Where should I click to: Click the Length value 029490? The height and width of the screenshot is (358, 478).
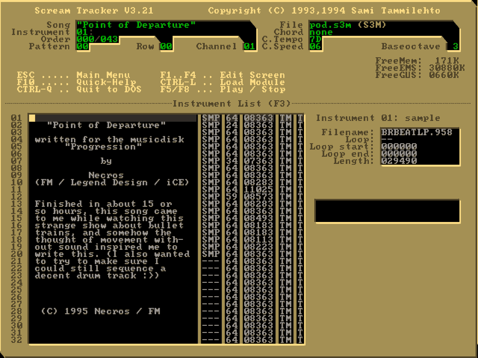pyautogui.click(x=399, y=161)
